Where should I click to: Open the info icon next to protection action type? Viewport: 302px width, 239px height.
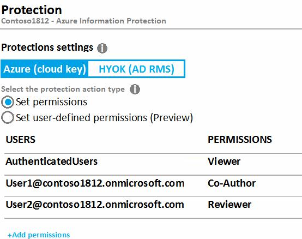pyautogui.click(x=135, y=89)
